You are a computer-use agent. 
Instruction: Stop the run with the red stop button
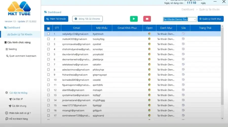tap(147, 19)
